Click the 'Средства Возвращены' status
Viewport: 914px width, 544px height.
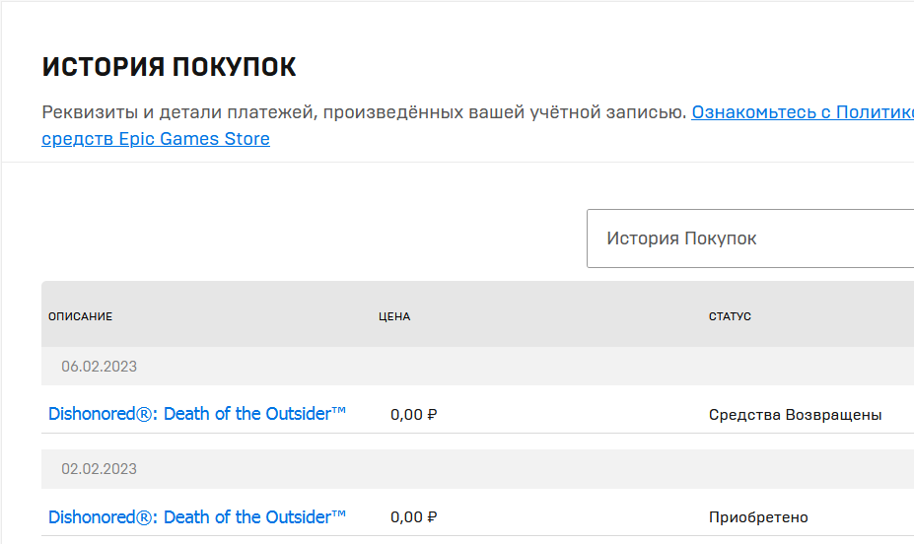(795, 415)
